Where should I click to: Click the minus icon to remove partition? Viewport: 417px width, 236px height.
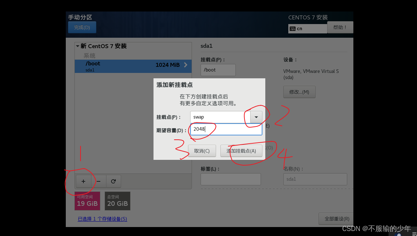(x=98, y=181)
